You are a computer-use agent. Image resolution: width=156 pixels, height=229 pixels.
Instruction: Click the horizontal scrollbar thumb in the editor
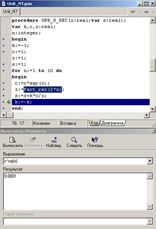(x=10, y=115)
